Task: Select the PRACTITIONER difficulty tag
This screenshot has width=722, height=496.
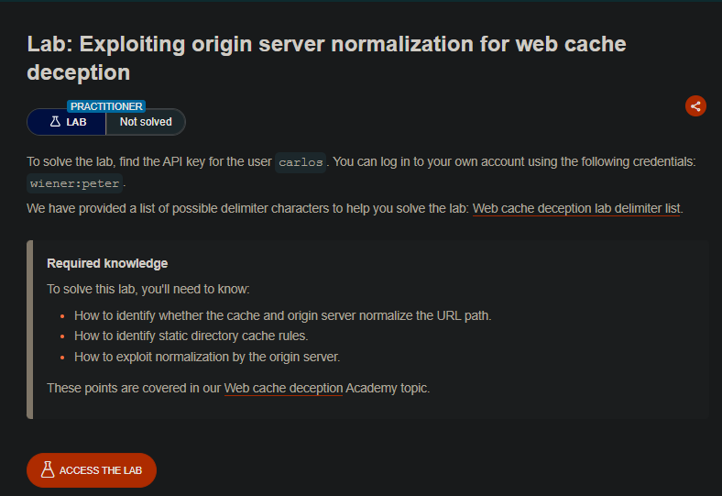Action: (106, 106)
